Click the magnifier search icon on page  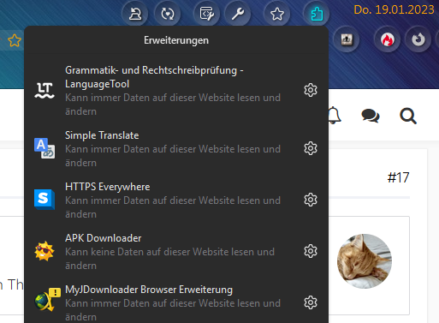(408, 116)
